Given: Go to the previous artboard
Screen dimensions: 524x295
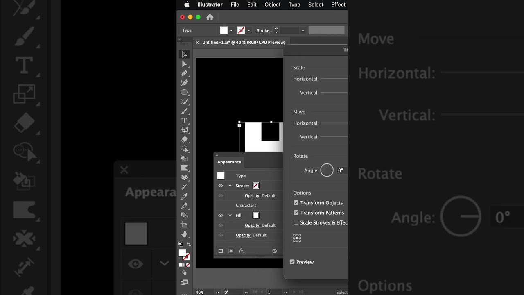Looking at the screenshot, I should 262,292.
